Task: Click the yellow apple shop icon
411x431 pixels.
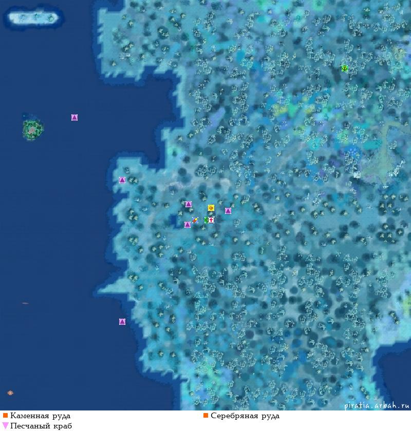Action: (211, 208)
